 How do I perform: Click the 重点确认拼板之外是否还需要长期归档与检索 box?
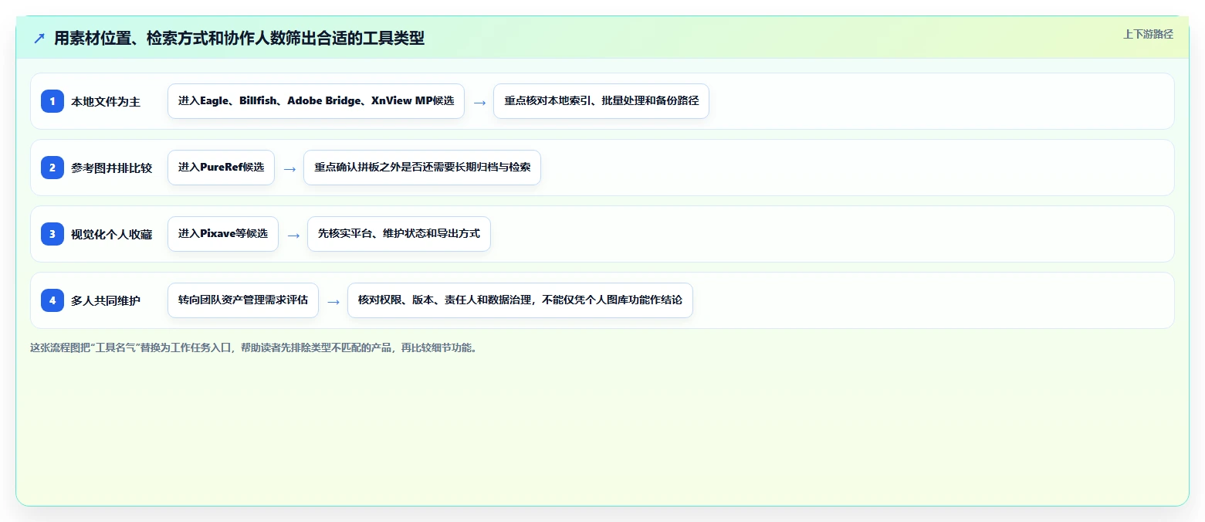click(422, 168)
